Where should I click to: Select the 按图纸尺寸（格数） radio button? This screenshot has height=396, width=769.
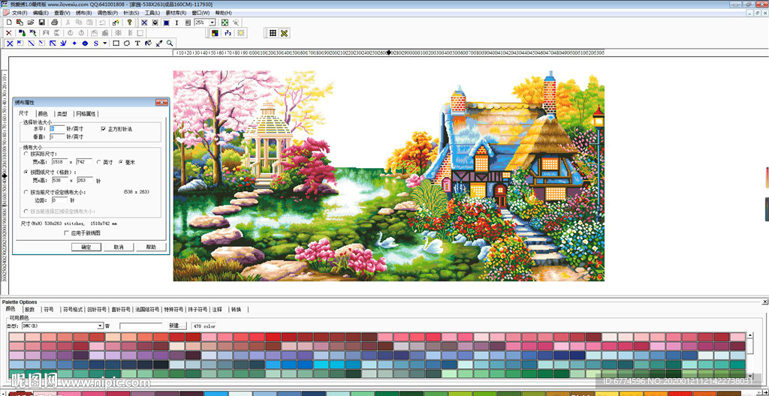(x=26, y=172)
